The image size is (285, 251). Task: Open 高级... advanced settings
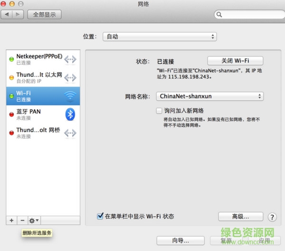coord(241,216)
